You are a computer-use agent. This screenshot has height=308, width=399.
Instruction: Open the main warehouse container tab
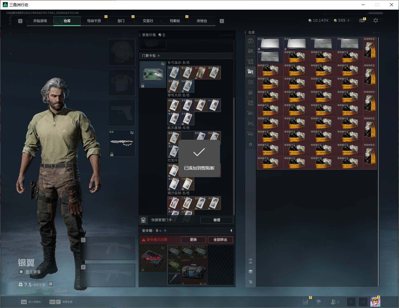click(251, 41)
